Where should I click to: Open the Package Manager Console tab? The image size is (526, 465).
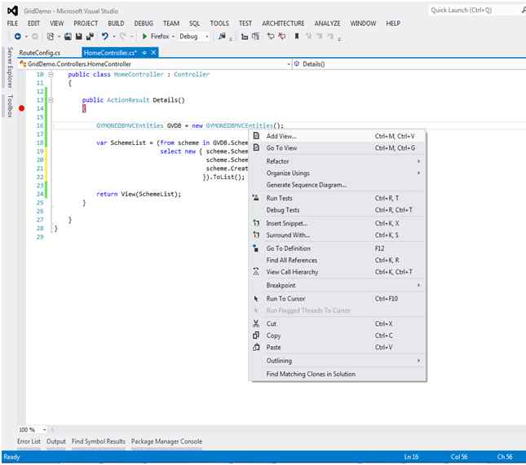point(166,441)
